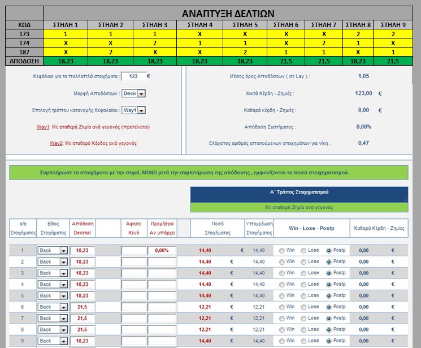Select Win radio for bet row 5
Screen dimensions: 421x348
tap(281, 296)
